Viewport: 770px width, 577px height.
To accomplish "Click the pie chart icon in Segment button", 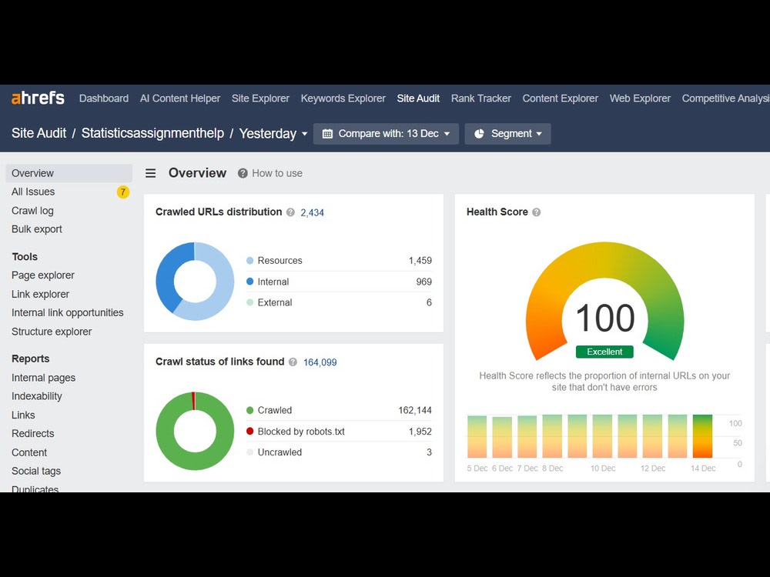I will [x=479, y=133].
